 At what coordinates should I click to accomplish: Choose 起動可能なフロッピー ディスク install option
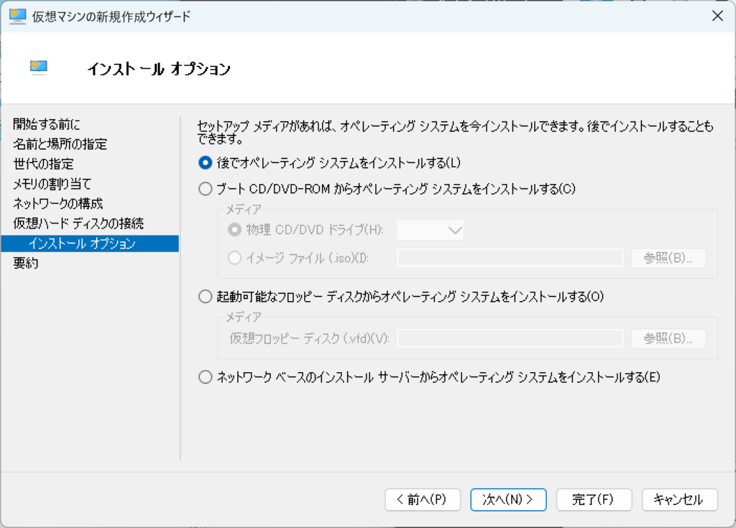tap(206, 296)
